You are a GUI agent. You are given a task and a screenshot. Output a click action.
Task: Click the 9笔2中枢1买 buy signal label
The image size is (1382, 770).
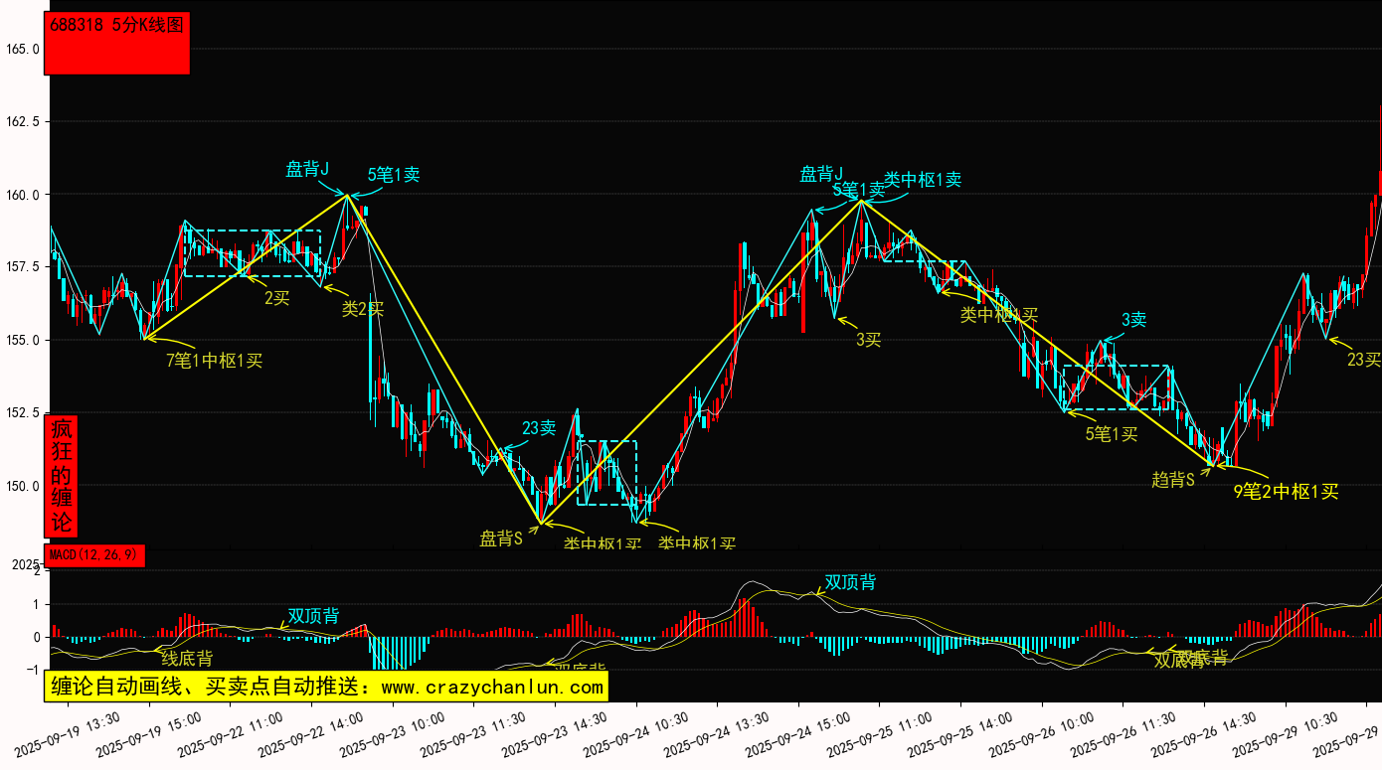[x=1286, y=491]
